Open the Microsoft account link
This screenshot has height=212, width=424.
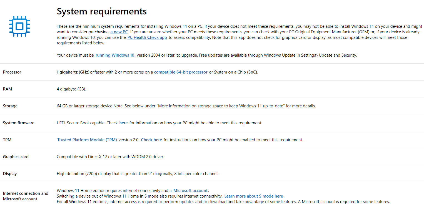coord(191,191)
